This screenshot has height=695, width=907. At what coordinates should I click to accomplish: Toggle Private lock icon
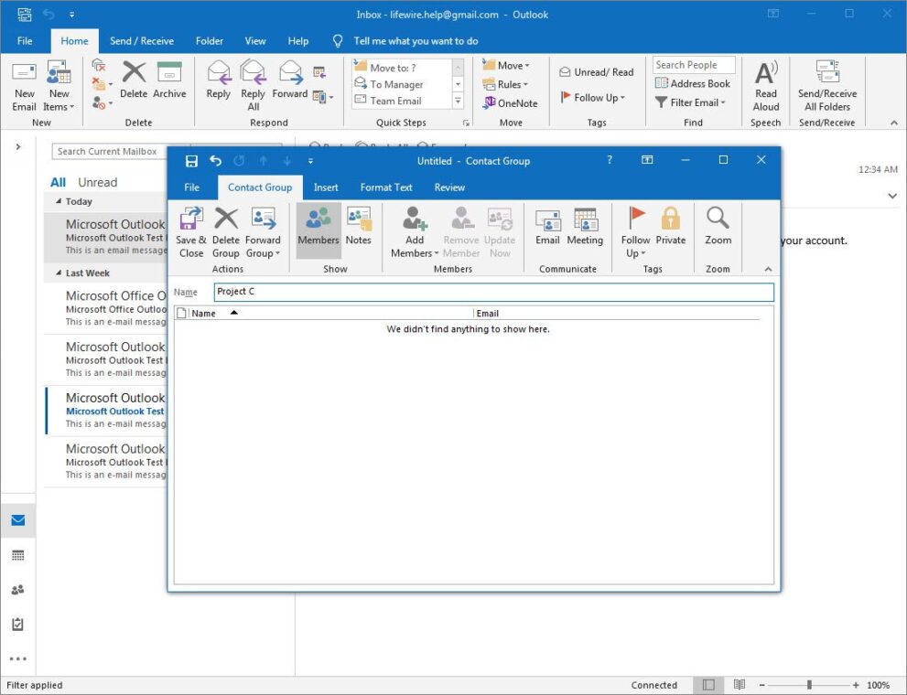(671, 227)
